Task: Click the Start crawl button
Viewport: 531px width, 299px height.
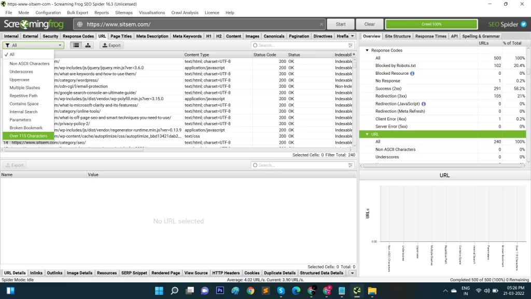Action: click(x=341, y=24)
